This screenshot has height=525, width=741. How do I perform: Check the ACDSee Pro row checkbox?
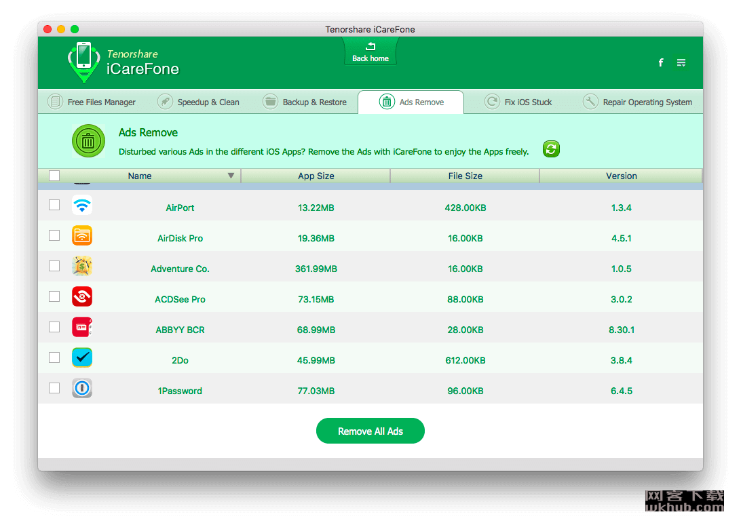[x=54, y=296]
